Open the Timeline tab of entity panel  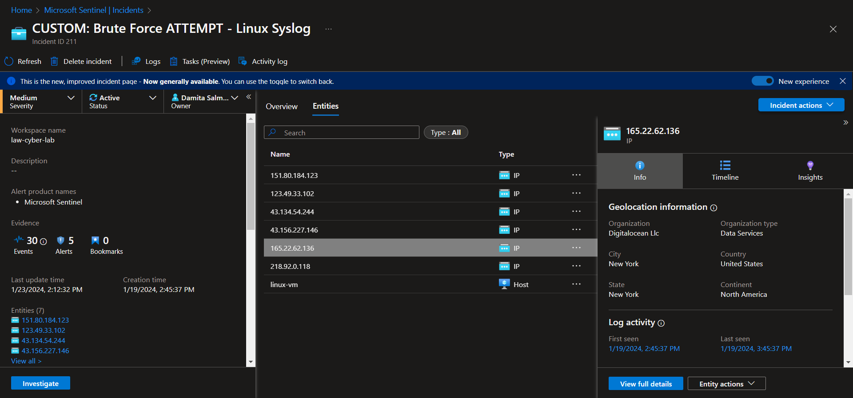[725, 171]
